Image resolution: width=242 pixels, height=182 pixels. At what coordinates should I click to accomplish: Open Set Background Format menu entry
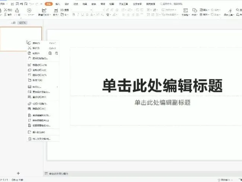(x=43, y=126)
